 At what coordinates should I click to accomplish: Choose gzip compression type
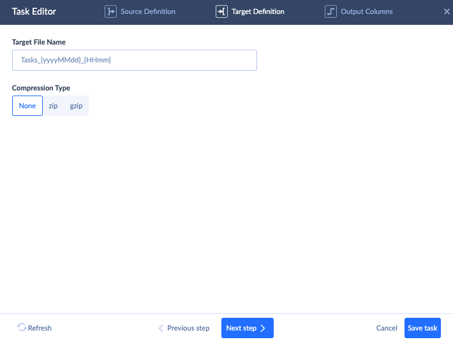tap(77, 106)
